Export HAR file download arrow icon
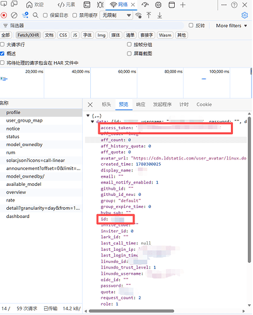Viewport: 253px width, 315px height. click(x=160, y=15)
